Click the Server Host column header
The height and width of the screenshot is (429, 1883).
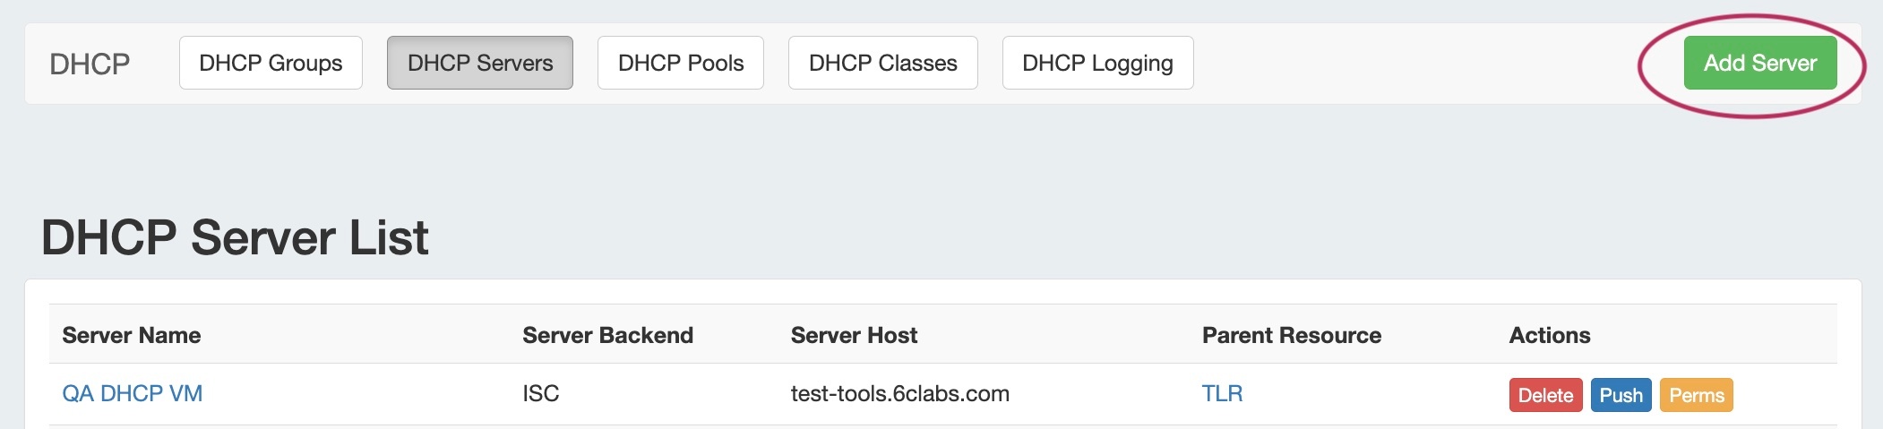854,335
